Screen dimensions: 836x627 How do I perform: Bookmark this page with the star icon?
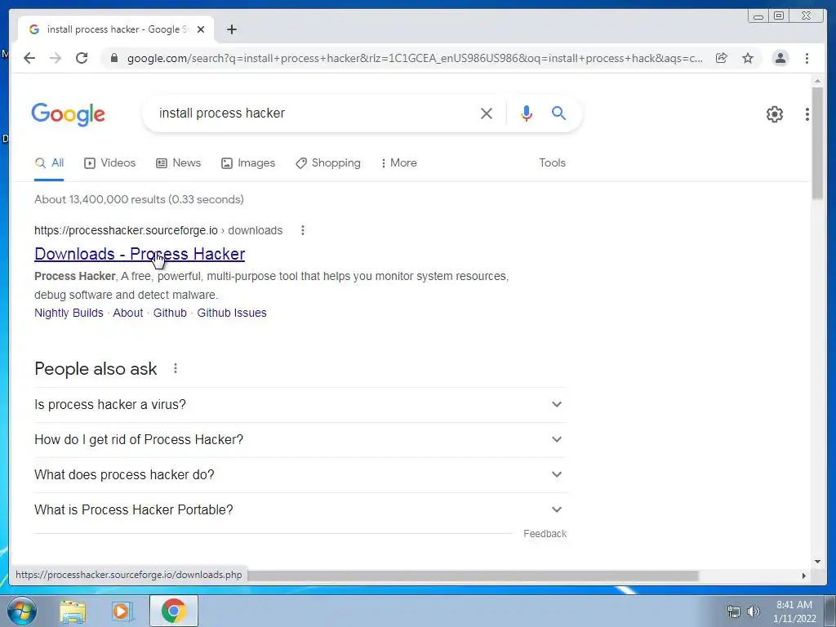(748, 58)
